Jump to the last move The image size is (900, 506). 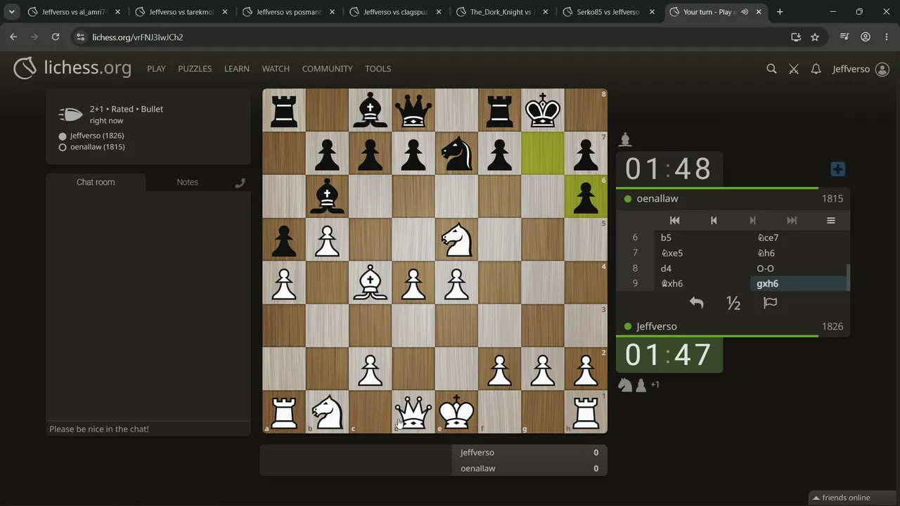tap(792, 221)
